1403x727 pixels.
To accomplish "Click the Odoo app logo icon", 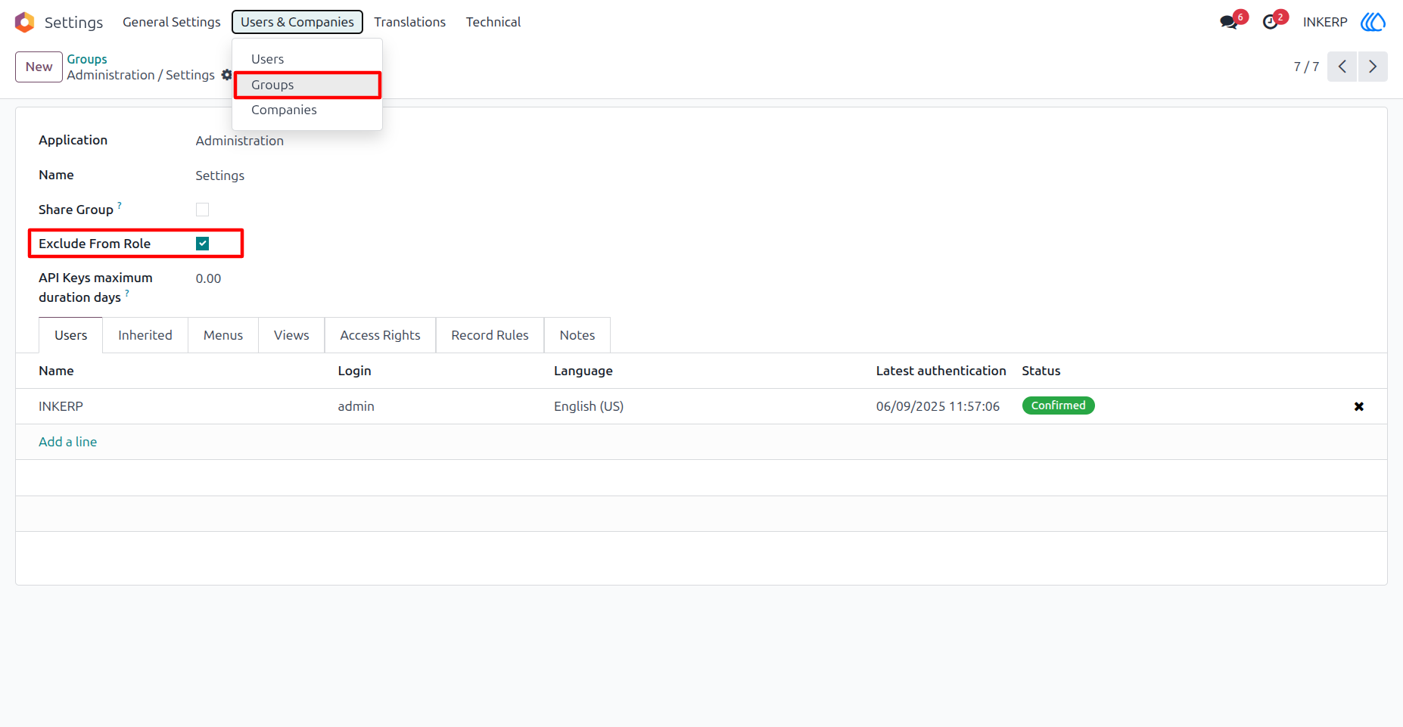I will coord(25,22).
